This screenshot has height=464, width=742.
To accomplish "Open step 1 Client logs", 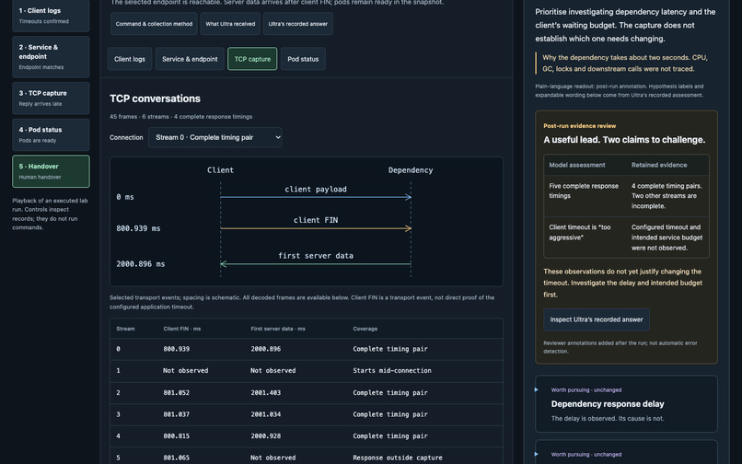I will tap(51, 15).
